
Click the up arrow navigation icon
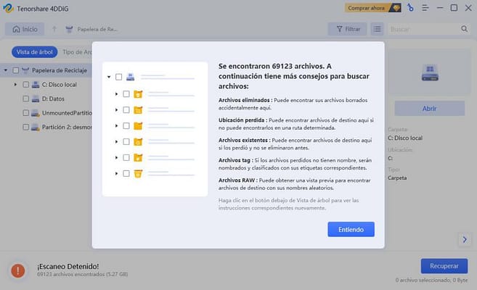pyautogui.click(x=54, y=29)
